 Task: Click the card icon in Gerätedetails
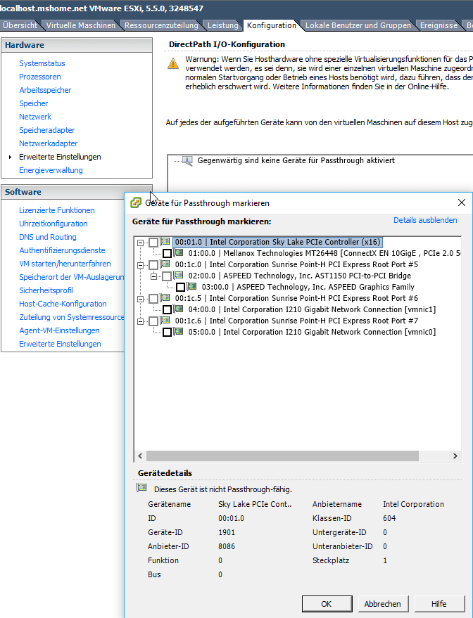(x=141, y=488)
